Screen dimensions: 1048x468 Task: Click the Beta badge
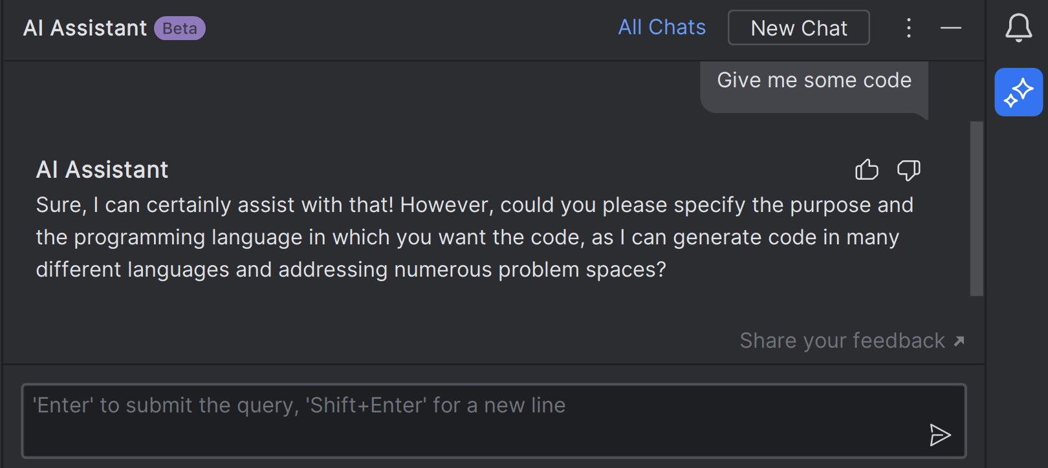pyautogui.click(x=179, y=28)
